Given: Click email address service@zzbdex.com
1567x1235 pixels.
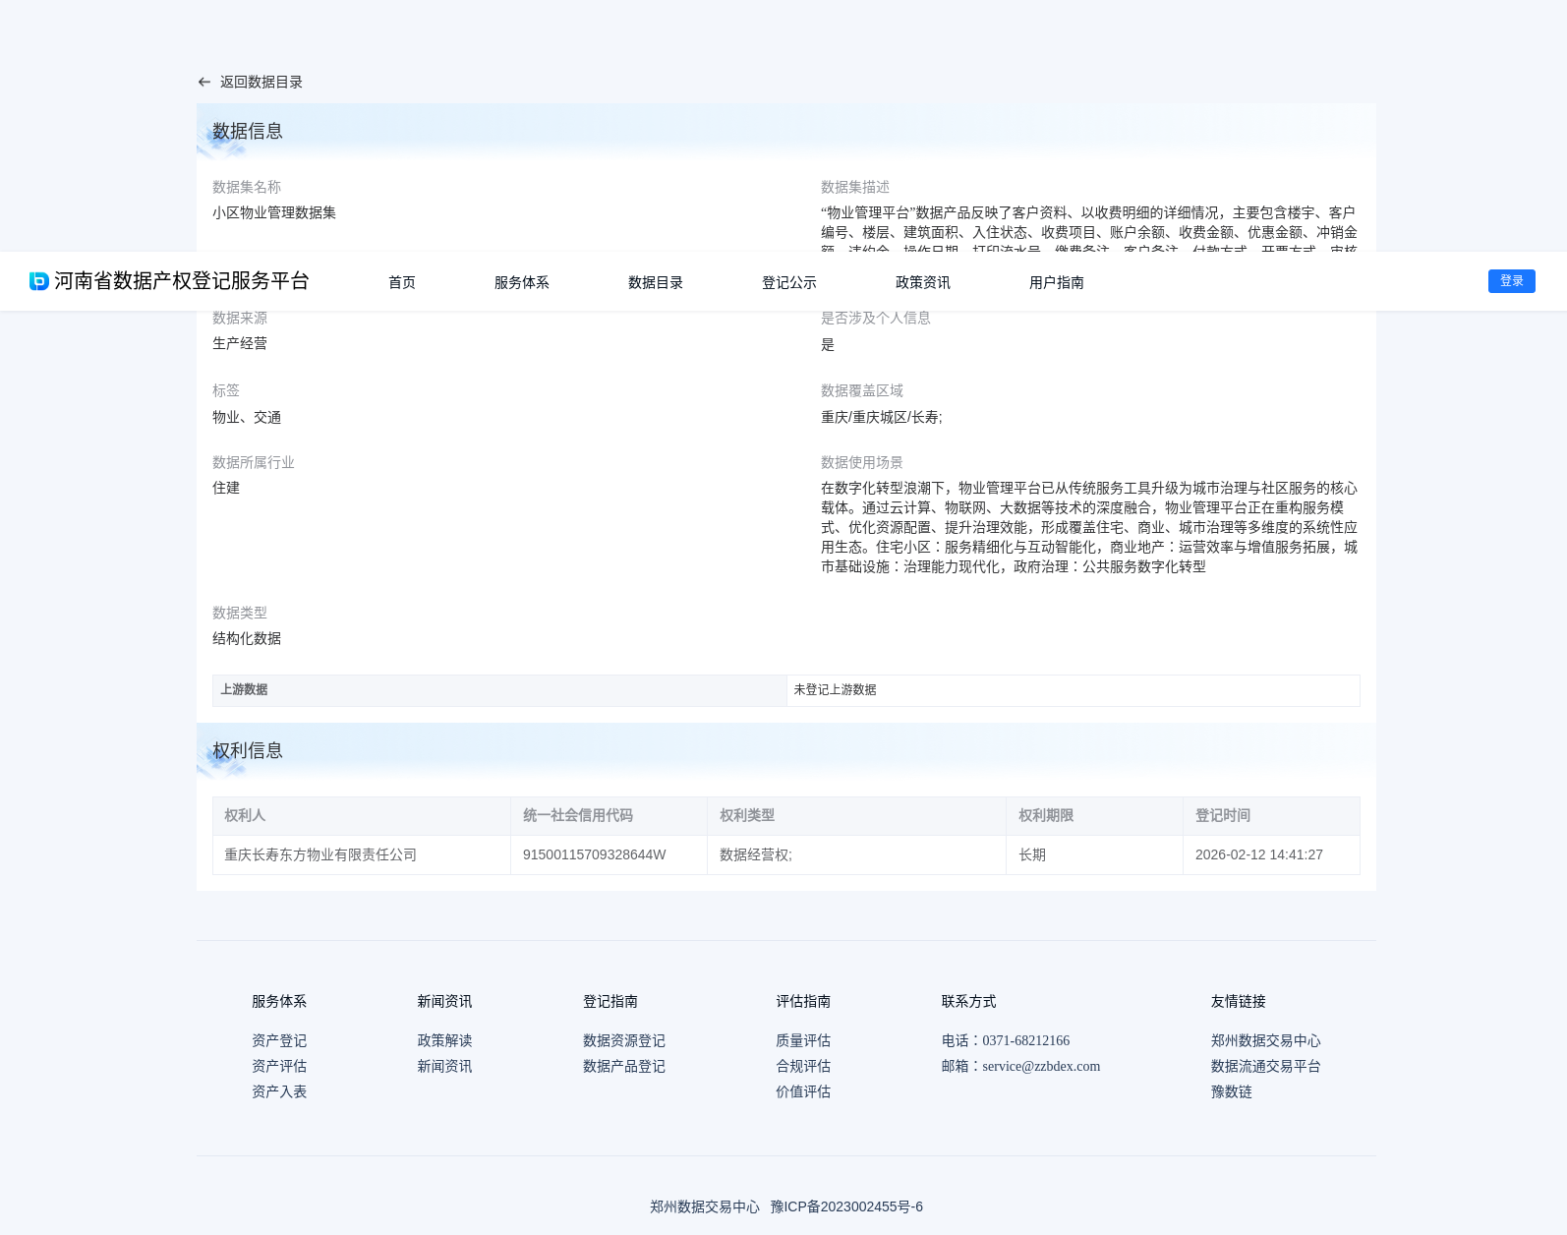Looking at the screenshot, I should tap(1041, 1066).
